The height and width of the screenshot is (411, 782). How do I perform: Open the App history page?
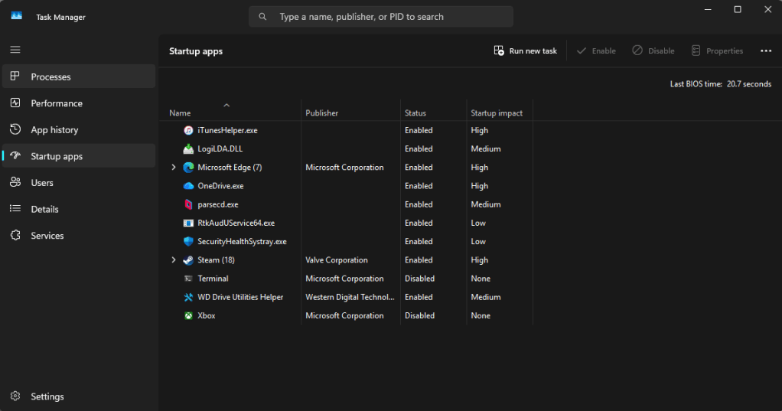tap(79, 129)
